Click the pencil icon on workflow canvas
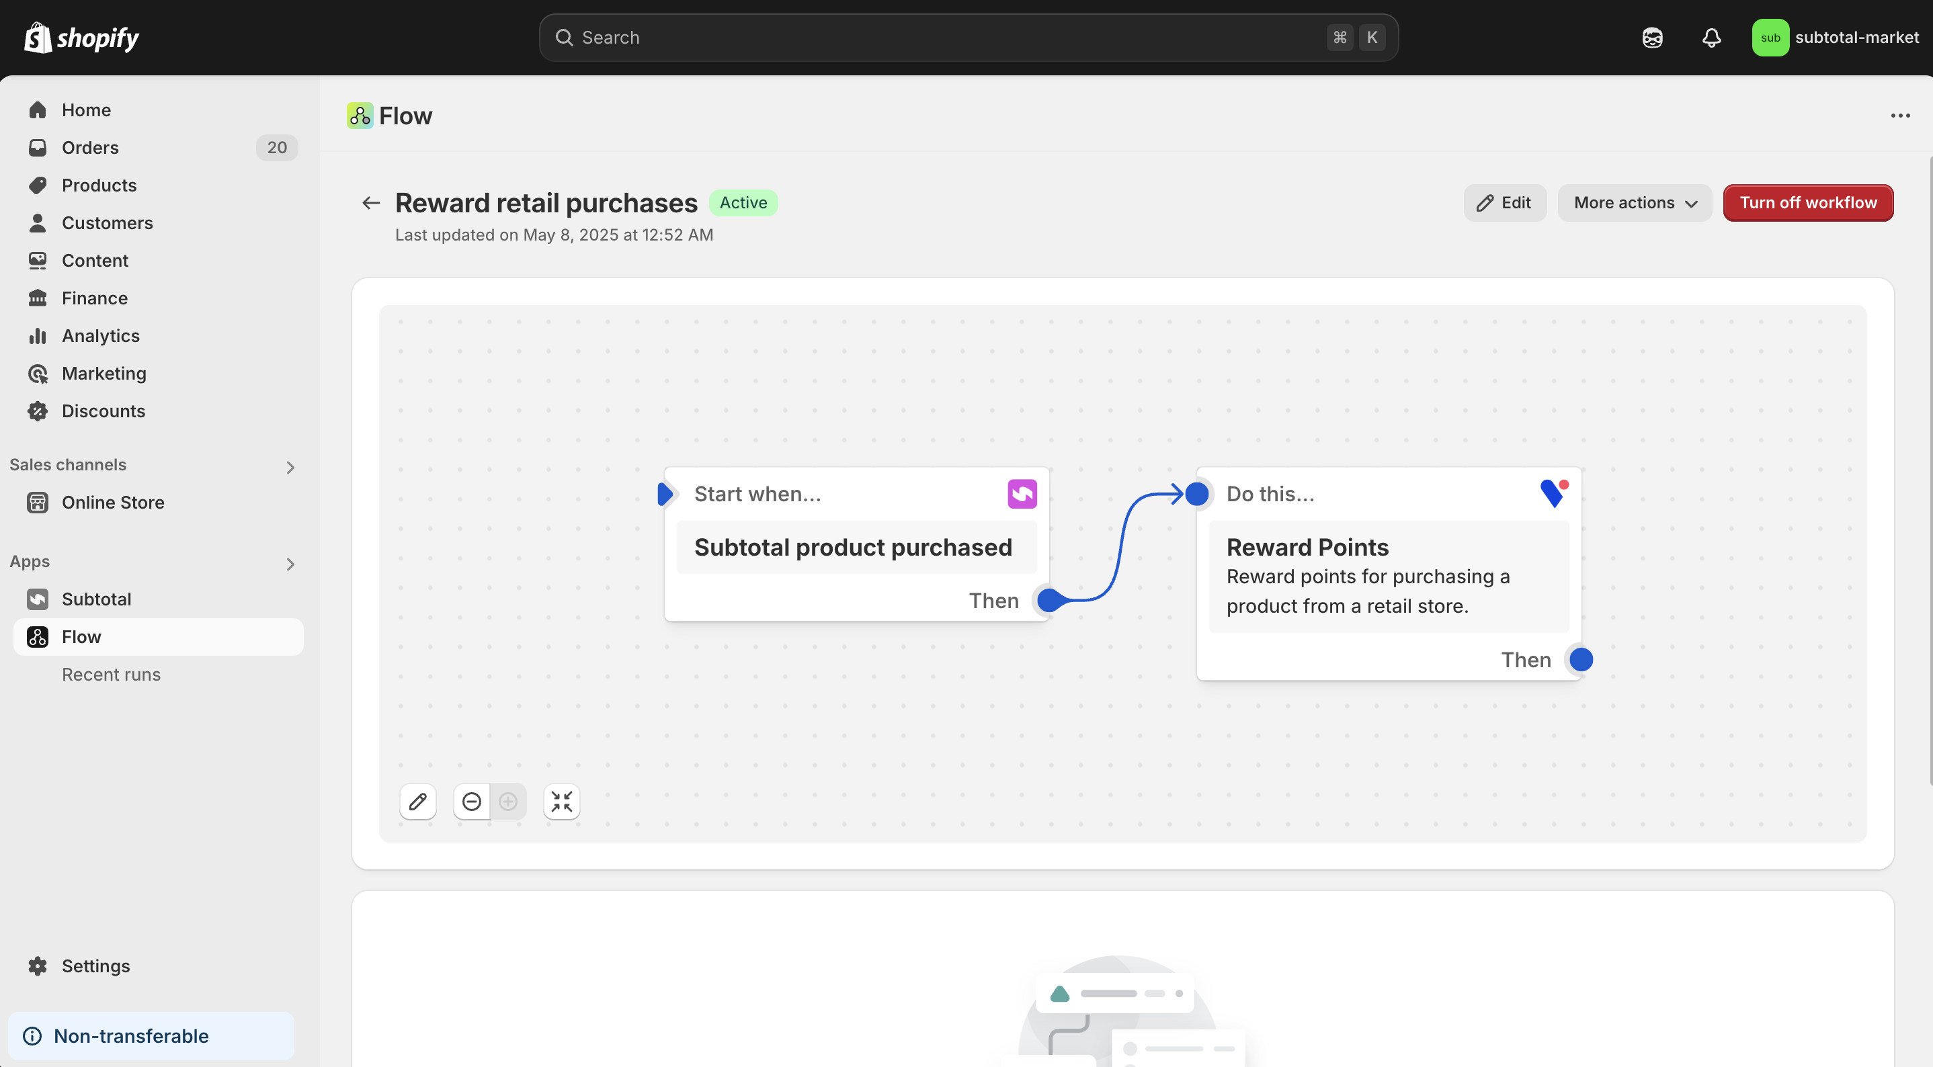 point(418,802)
